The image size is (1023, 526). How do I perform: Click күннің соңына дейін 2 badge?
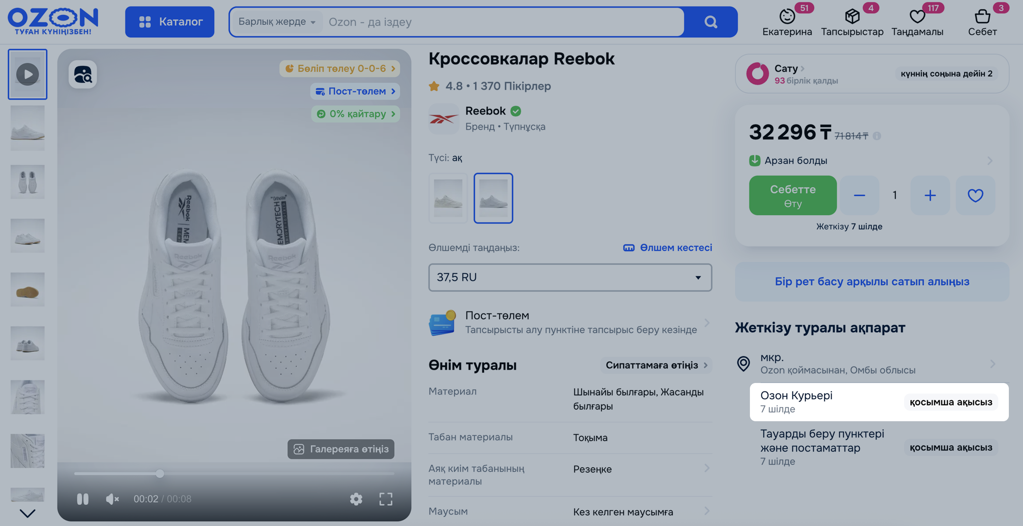(x=946, y=74)
